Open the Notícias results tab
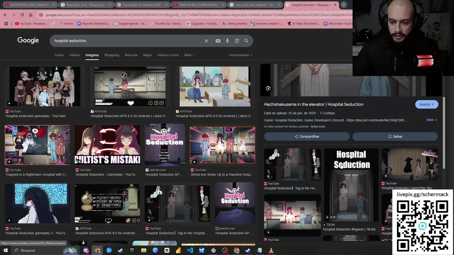This screenshot has width=454, height=255. click(x=131, y=55)
